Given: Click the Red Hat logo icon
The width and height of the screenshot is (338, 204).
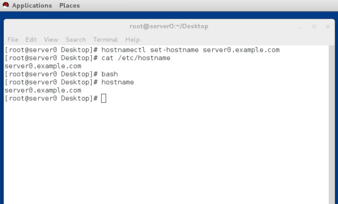Looking at the screenshot, I should click(6, 6).
